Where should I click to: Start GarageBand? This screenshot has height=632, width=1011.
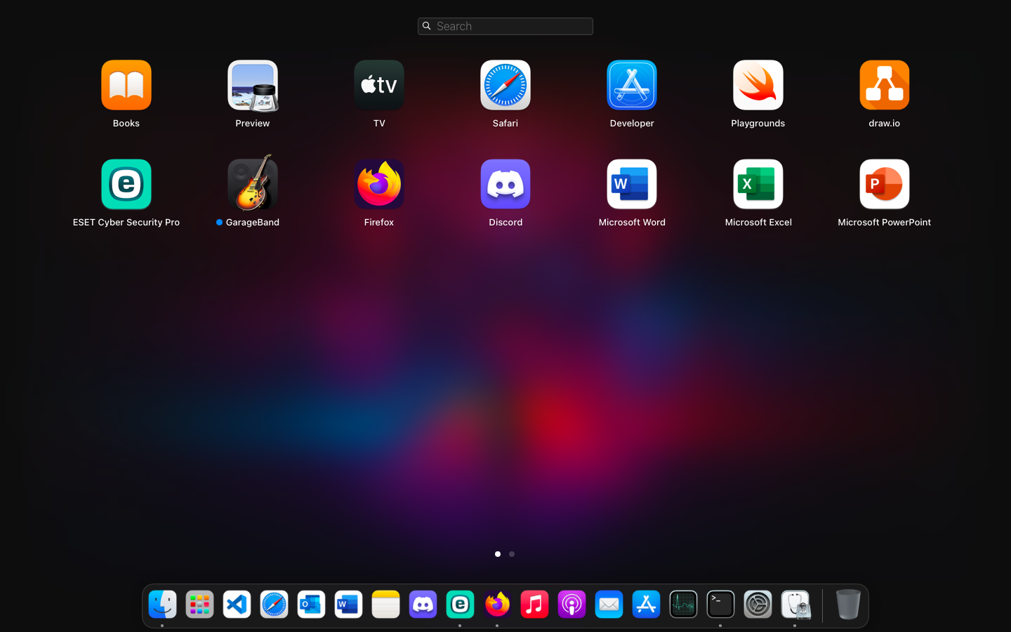[252, 184]
